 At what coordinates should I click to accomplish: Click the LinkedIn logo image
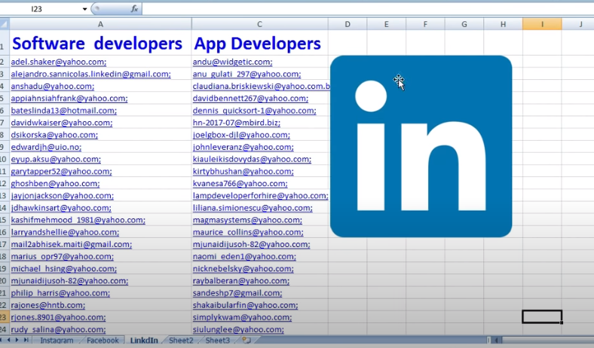pos(421,147)
